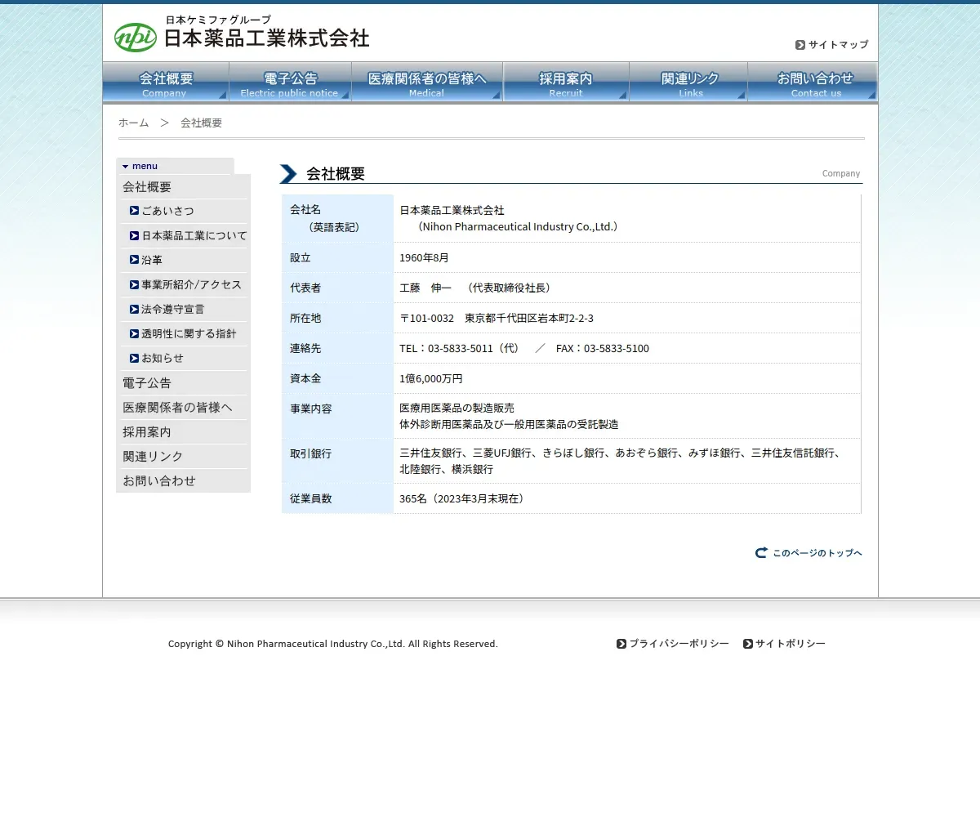Click the 医療用医薬品の製造販売 text
Viewport: 980px width, 817px height.
[457, 408]
